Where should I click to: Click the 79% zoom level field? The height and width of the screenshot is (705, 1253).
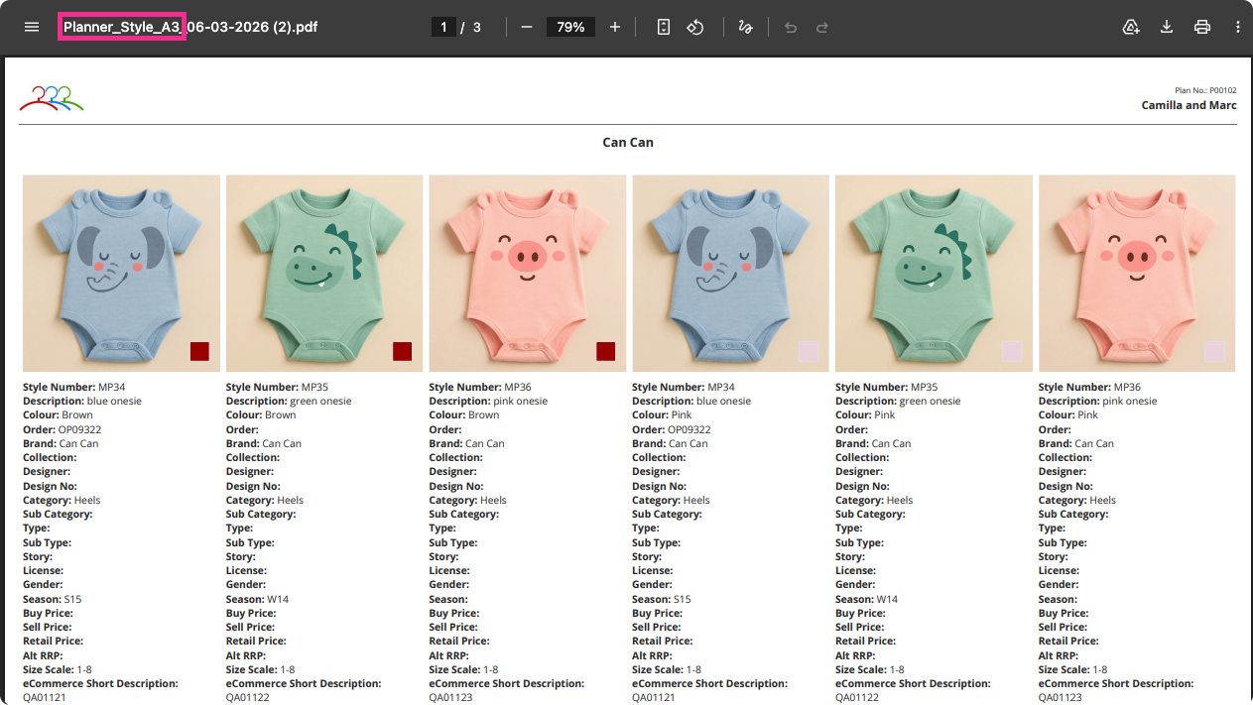click(570, 27)
